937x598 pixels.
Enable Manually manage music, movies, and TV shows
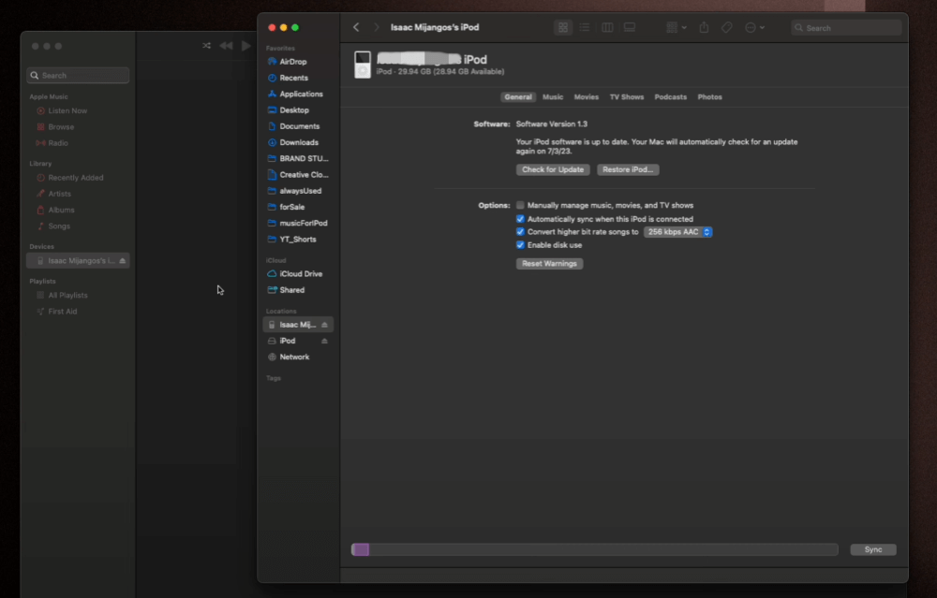(521, 205)
